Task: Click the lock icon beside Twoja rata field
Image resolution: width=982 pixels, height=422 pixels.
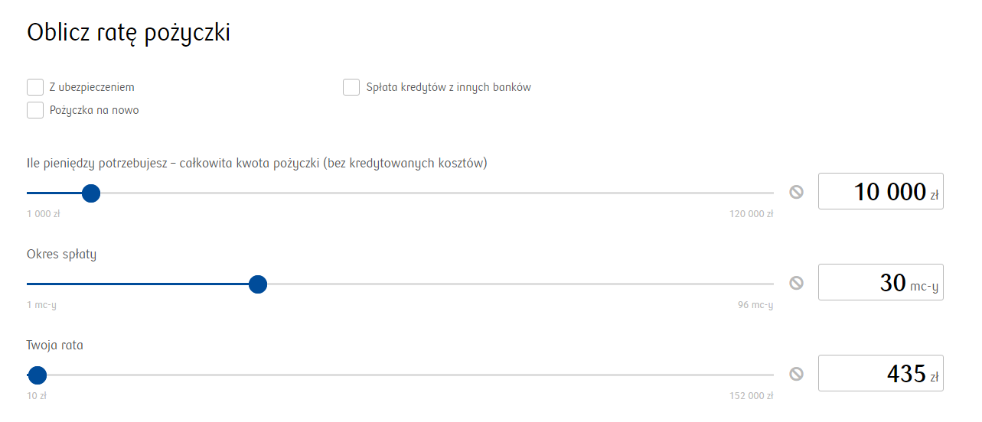Action: click(x=797, y=374)
